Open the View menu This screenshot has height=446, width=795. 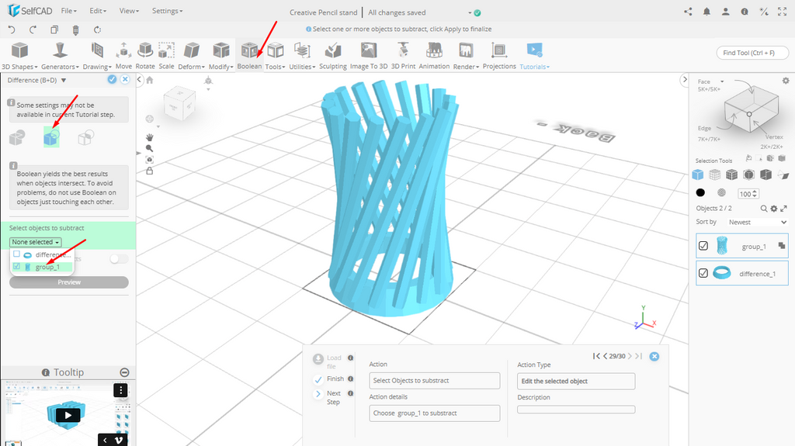(129, 11)
